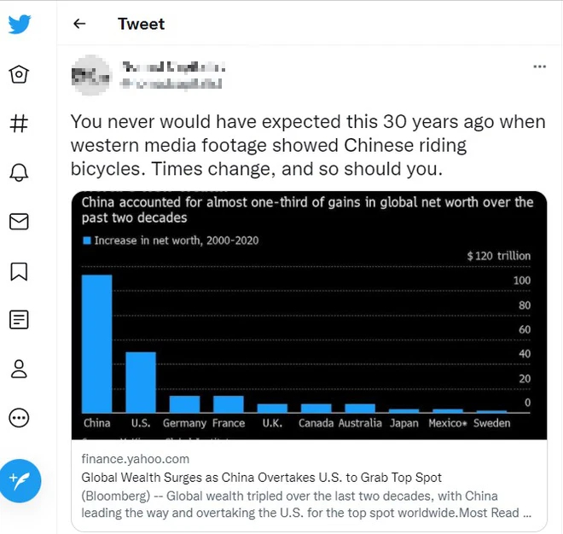Go back with the arrow button
The height and width of the screenshot is (534, 563).
pyautogui.click(x=80, y=24)
